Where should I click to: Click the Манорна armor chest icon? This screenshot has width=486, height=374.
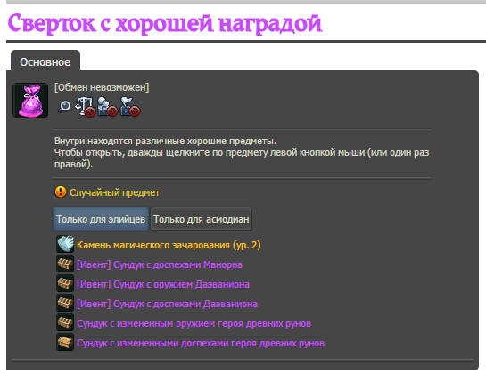click(x=65, y=264)
